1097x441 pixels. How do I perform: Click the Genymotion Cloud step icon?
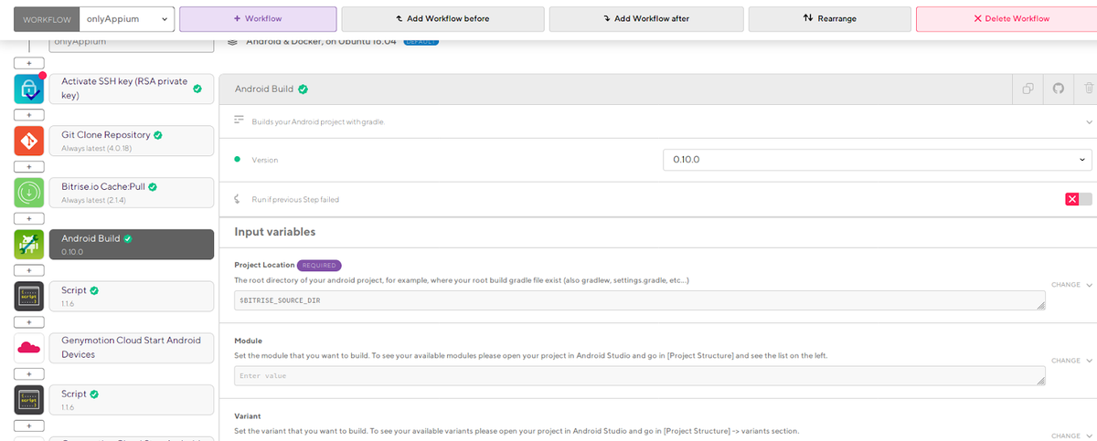pos(29,348)
